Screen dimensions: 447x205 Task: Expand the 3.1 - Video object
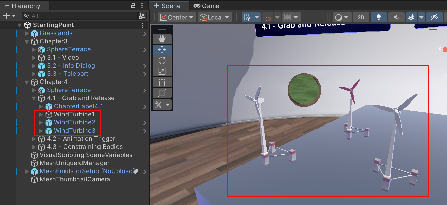[x=34, y=58]
